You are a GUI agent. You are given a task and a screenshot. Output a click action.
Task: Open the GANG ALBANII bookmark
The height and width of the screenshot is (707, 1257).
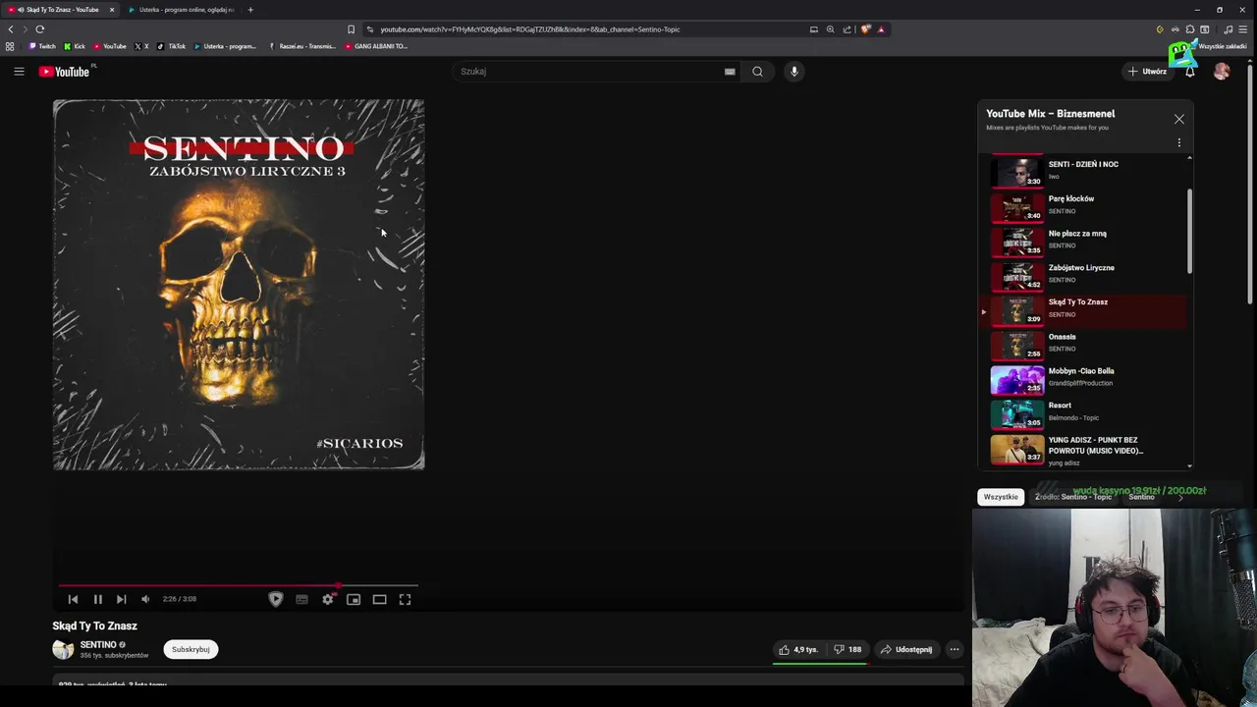point(376,46)
